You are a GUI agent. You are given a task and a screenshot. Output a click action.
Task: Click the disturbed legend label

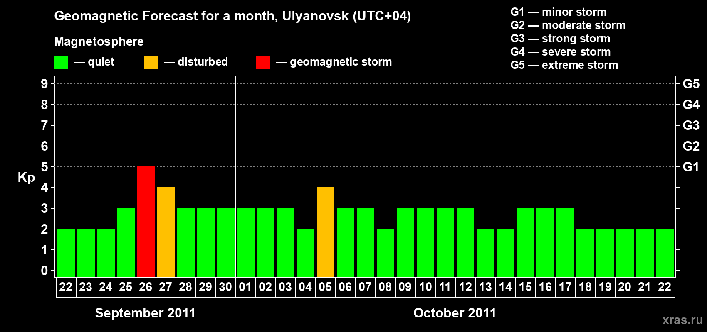click(203, 62)
